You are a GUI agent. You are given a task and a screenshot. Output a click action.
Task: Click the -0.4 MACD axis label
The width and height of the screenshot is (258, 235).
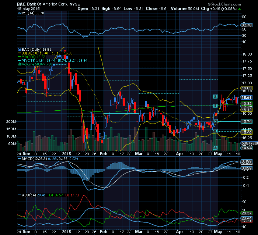(245, 186)
